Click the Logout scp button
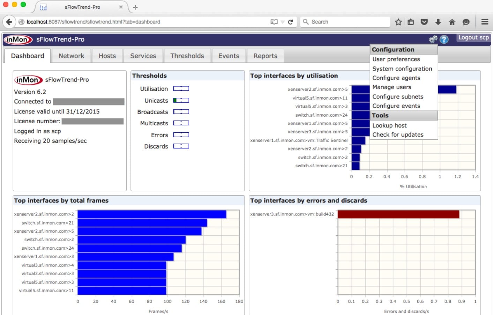The height and width of the screenshot is (315, 493). 473,38
